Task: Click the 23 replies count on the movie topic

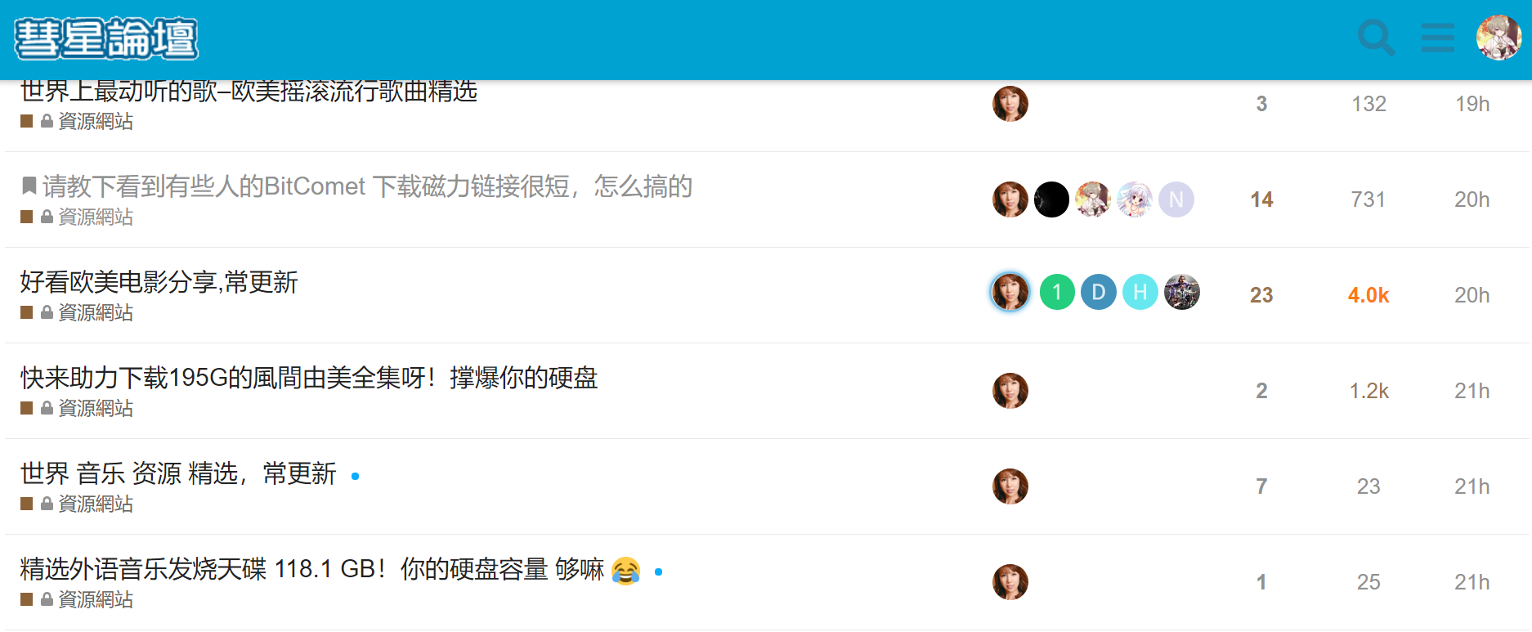Action: pyautogui.click(x=1261, y=295)
